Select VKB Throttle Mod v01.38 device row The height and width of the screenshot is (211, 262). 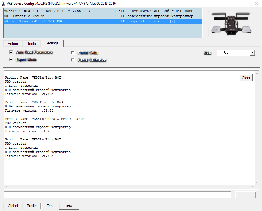(103, 16)
